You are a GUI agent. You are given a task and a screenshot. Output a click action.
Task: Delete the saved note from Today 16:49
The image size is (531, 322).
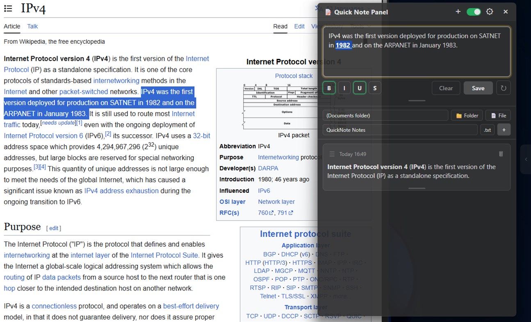pyautogui.click(x=501, y=154)
